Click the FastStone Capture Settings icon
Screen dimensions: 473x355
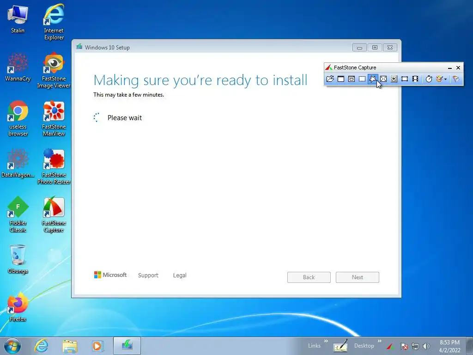456,79
